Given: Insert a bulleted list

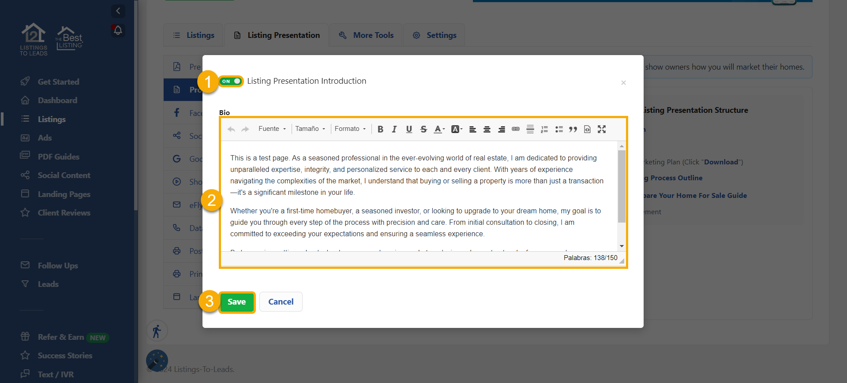Looking at the screenshot, I should 559,129.
